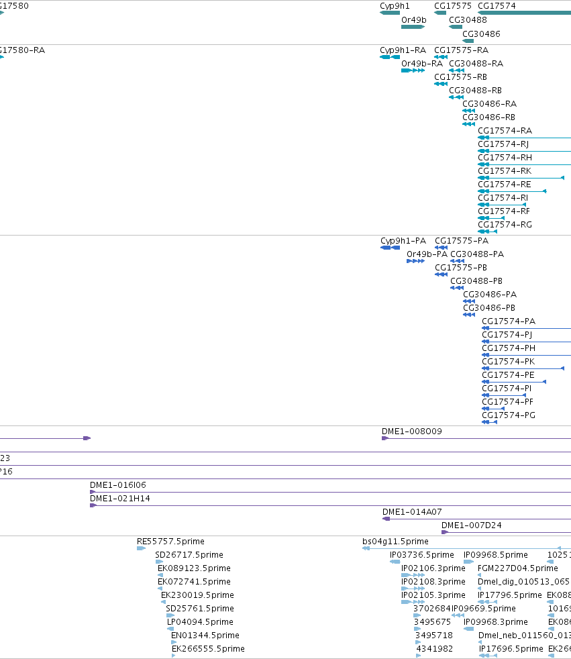Click the CG30488-RA transcript label

476,64
